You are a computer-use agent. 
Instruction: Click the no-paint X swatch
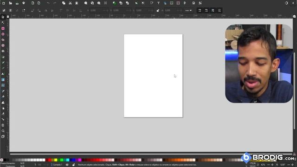tap(2, 160)
